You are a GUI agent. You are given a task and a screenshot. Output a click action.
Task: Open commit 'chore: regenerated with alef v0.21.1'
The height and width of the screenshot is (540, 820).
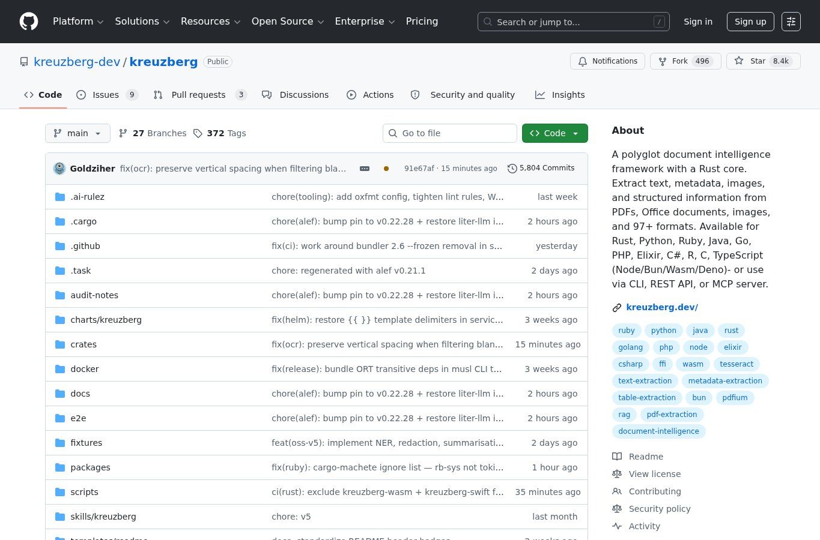point(348,271)
